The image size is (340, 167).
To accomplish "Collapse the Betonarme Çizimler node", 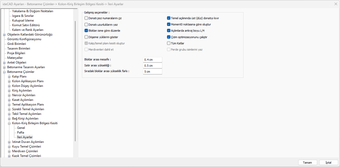I will point(4,72).
